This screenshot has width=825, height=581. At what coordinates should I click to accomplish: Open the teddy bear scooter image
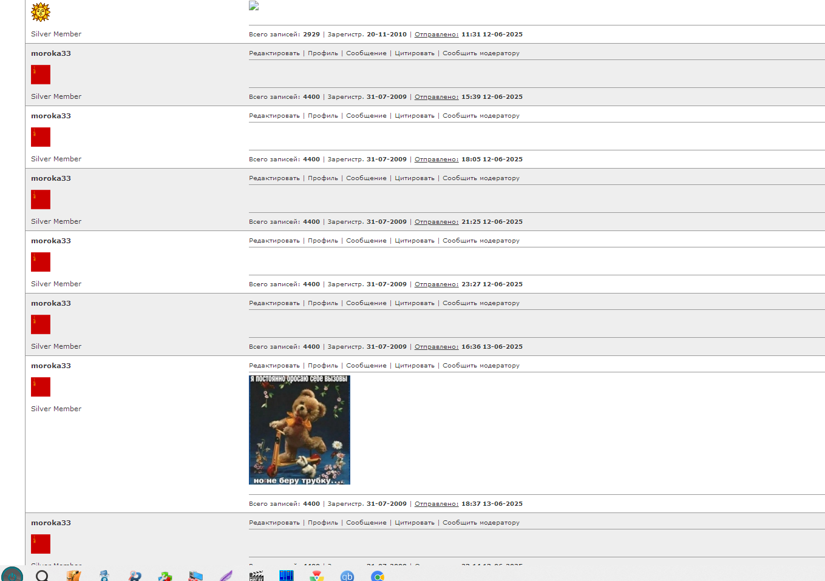(x=299, y=429)
